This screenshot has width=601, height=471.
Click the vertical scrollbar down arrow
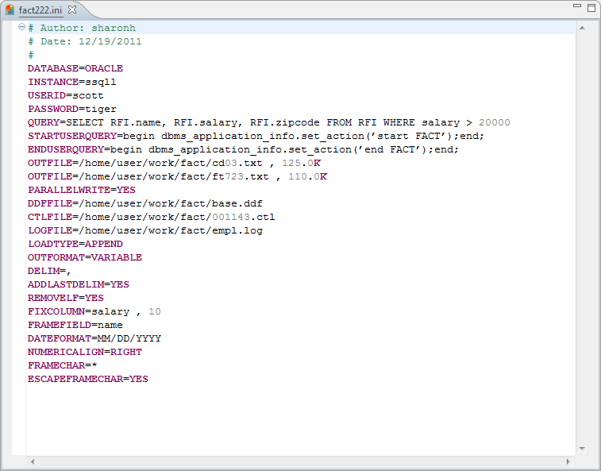click(x=582, y=449)
